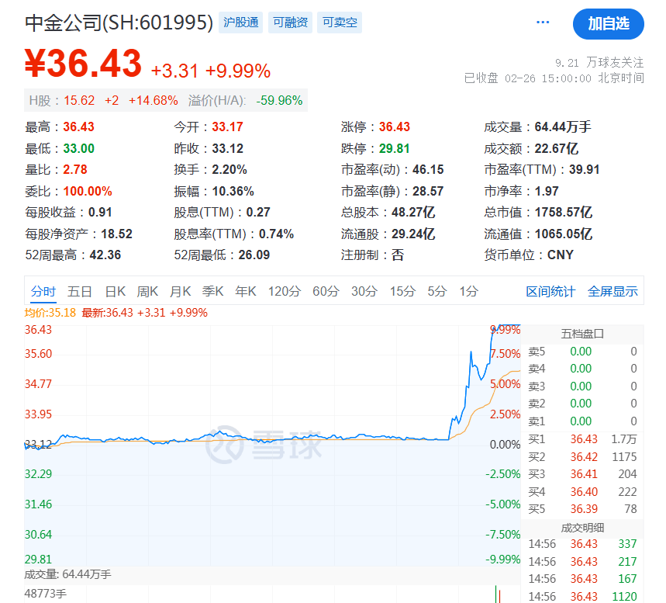The width and height of the screenshot is (666, 603).
Task: Switch to the 五日 chart tab
Action: point(80,292)
